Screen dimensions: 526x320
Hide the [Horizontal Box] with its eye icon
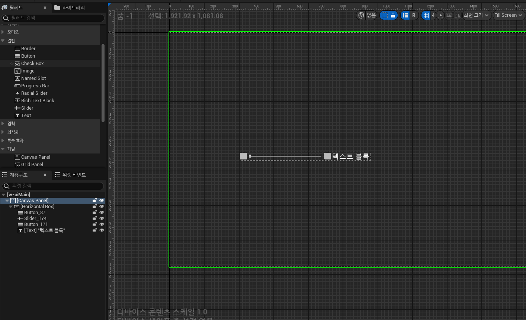(x=102, y=206)
